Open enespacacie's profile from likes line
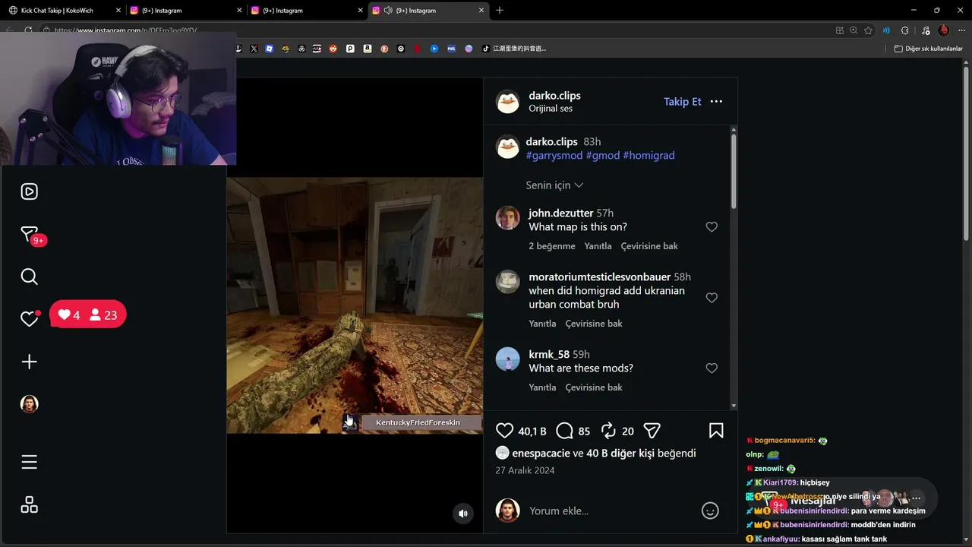The width and height of the screenshot is (972, 547). (x=541, y=454)
